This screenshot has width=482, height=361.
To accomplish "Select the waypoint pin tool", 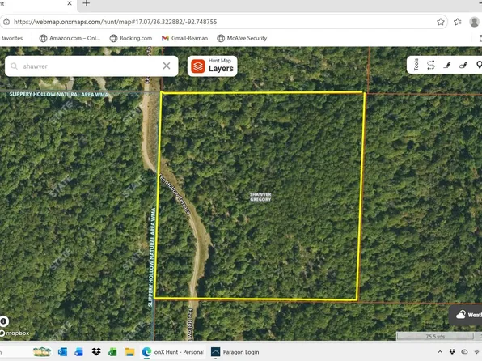I will [479, 65].
